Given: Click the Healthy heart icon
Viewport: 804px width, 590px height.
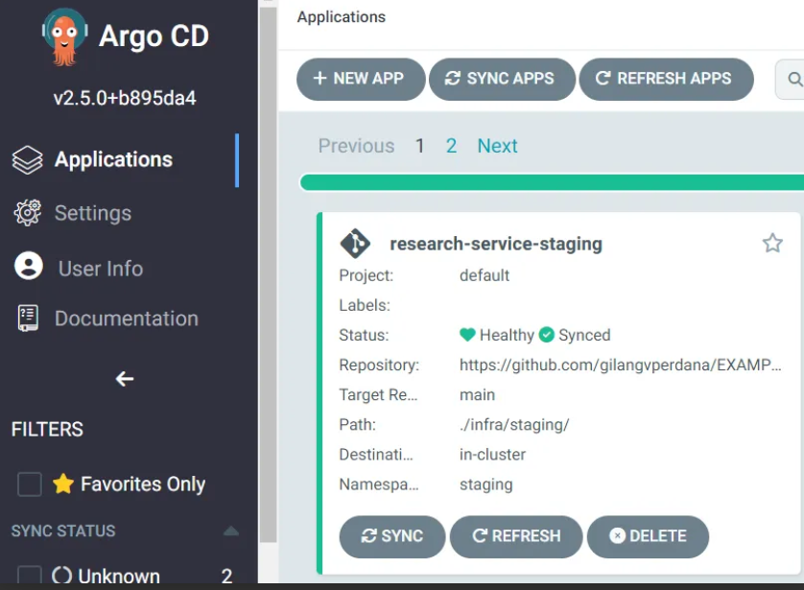Looking at the screenshot, I should pos(467,335).
